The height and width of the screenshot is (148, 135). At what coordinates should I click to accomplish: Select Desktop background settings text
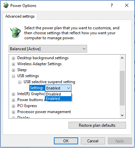[43, 58]
